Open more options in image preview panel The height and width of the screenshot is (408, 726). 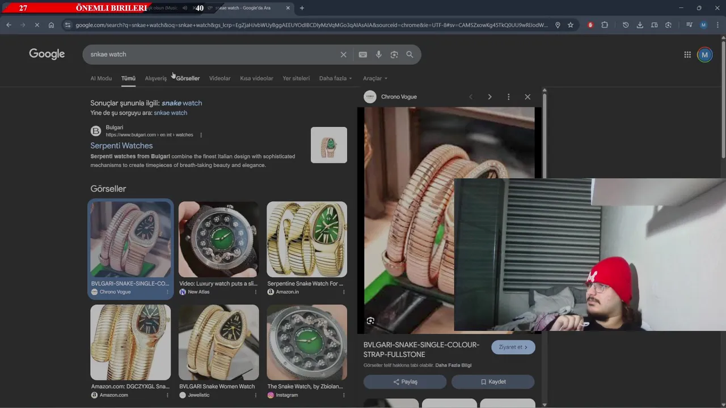coord(509,97)
